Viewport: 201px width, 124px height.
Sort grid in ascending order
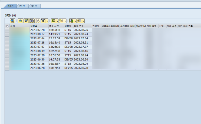[x=20, y=21]
